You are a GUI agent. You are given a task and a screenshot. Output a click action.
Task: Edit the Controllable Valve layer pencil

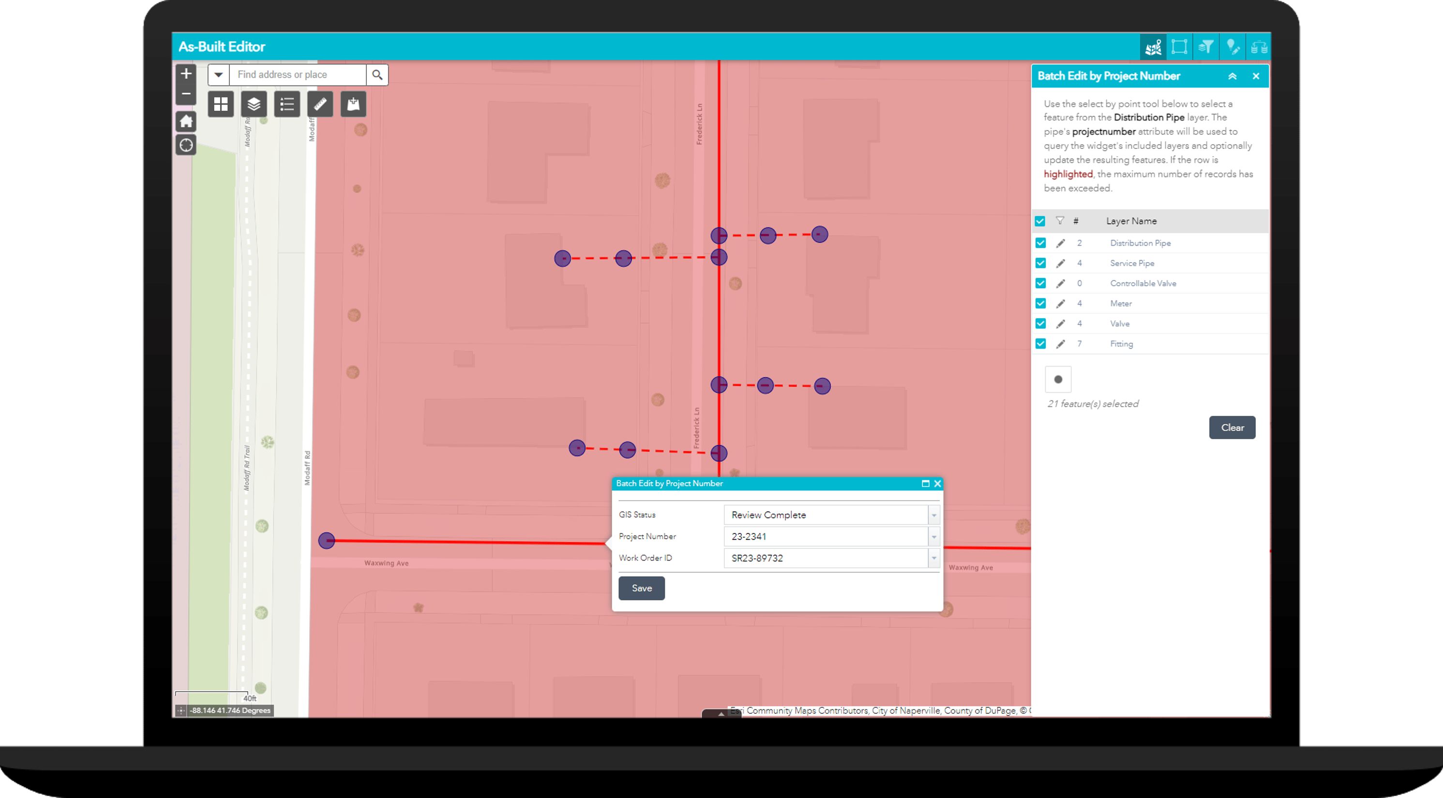pos(1060,283)
